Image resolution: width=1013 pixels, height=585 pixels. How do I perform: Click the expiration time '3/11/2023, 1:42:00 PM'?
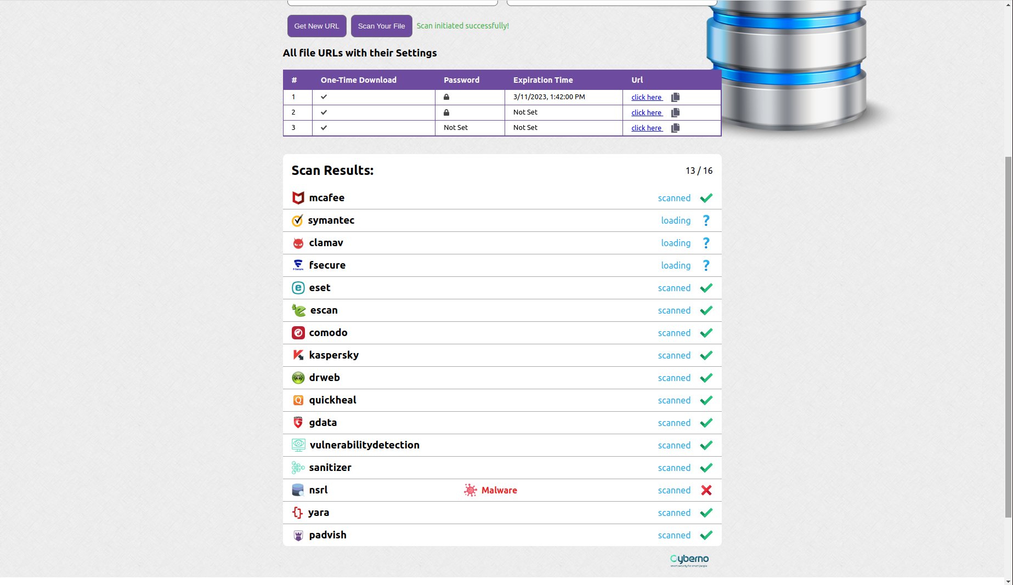(549, 97)
